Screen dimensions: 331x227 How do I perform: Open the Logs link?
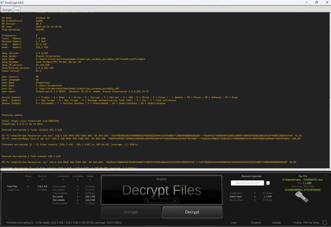coord(234,223)
